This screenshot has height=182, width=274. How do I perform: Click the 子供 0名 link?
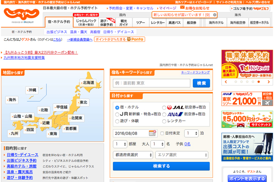(x=187, y=144)
